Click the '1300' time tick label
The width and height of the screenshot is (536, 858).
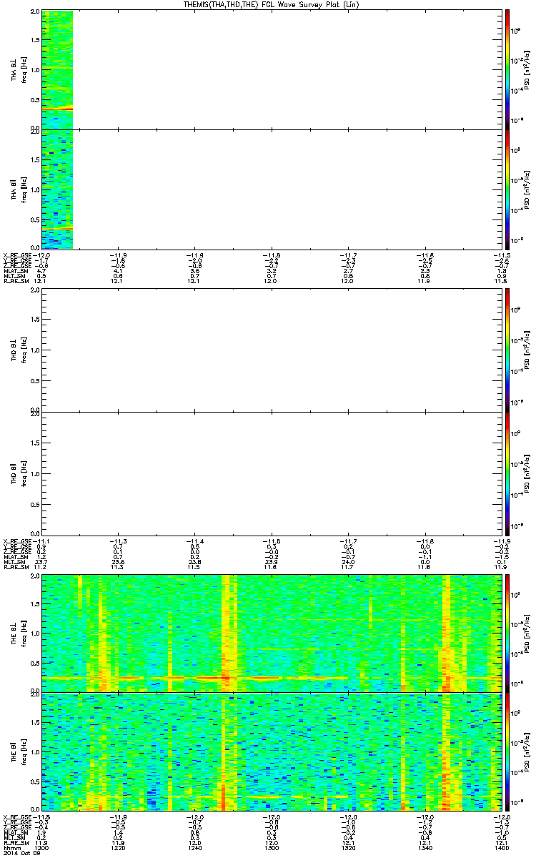pos(272,848)
